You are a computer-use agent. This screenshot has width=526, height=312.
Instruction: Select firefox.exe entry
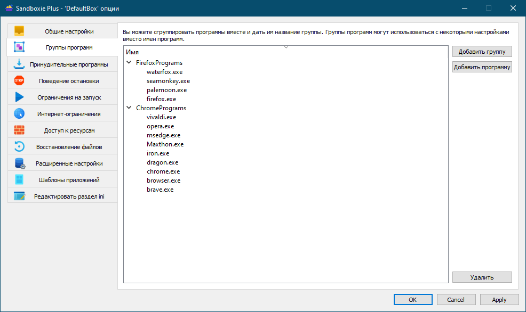click(x=161, y=98)
